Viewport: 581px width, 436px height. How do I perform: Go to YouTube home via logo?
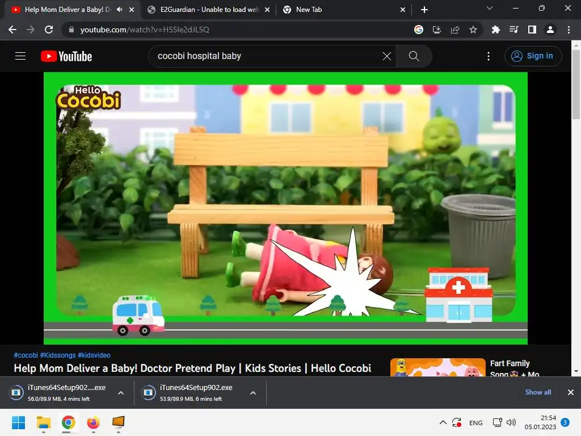(66, 56)
